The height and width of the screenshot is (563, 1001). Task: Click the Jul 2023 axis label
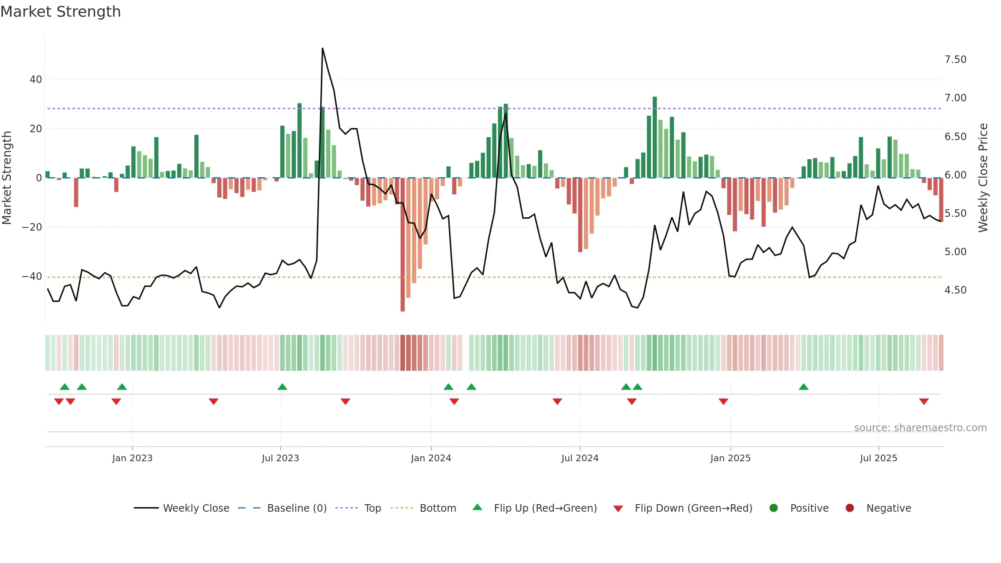(x=280, y=458)
